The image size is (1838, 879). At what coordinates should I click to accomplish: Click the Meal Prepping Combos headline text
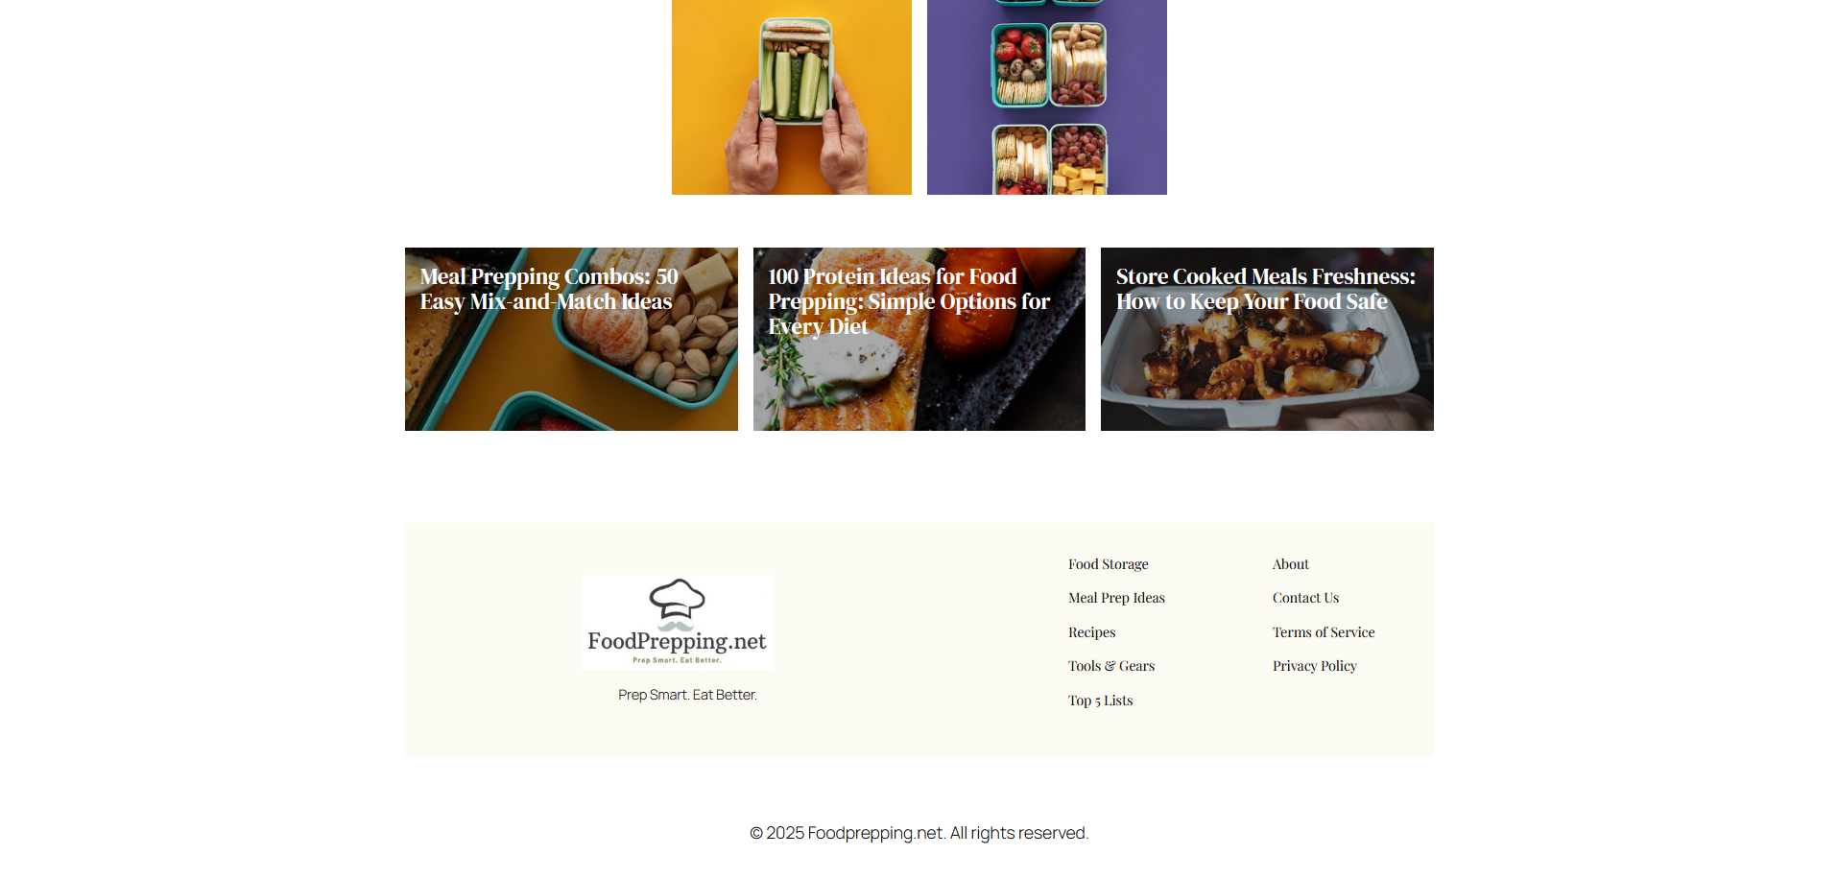[x=549, y=289]
